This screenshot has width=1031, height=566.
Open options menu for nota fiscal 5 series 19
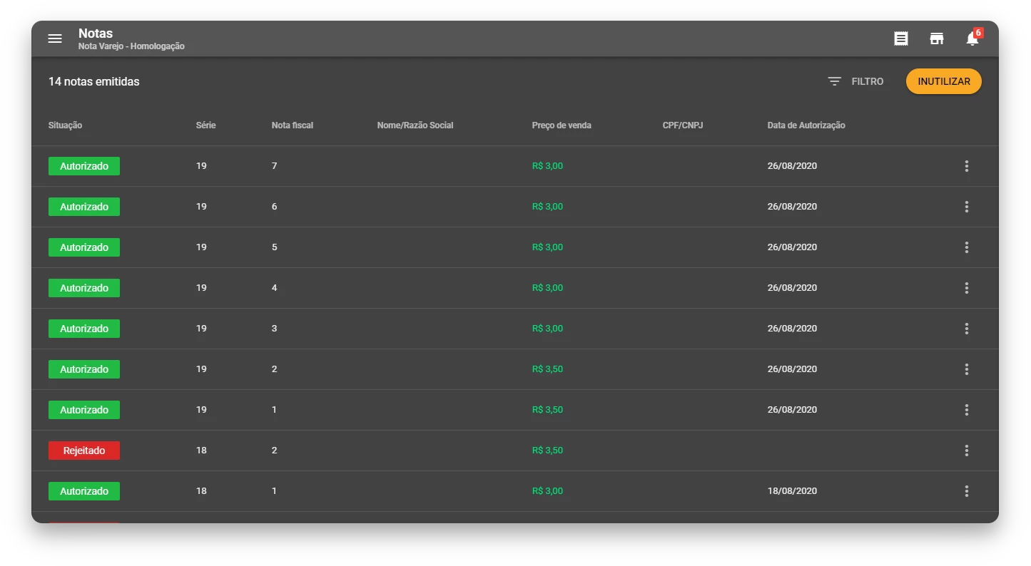point(967,247)
